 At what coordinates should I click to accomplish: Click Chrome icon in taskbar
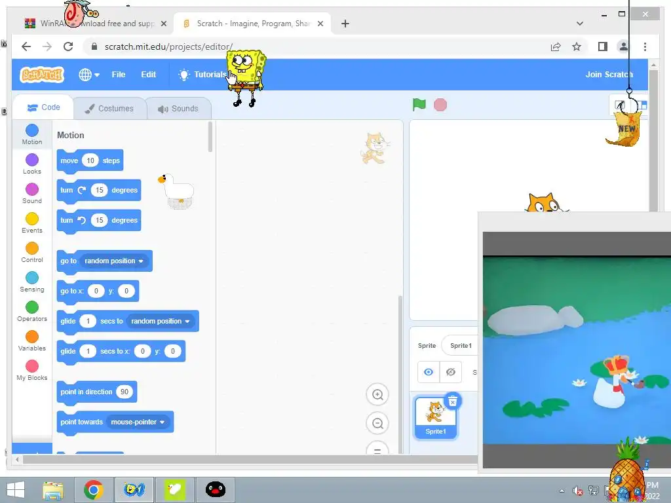[x=93, y=490]
